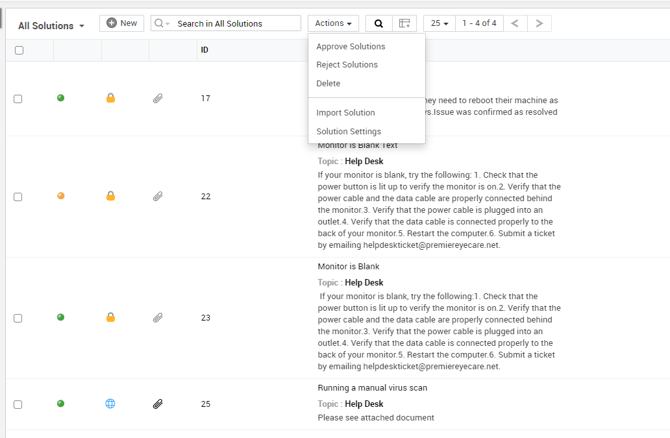The width and height of the screenshot is (670, 438).
Task: Click the ID value 23
Action: click(206, 317)
